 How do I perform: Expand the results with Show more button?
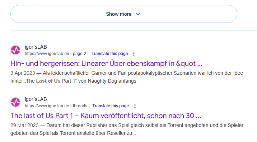click(124, 14)
